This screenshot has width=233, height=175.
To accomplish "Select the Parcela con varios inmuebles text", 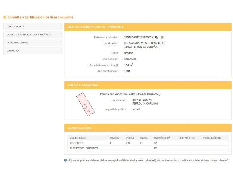I will [130, 94].
